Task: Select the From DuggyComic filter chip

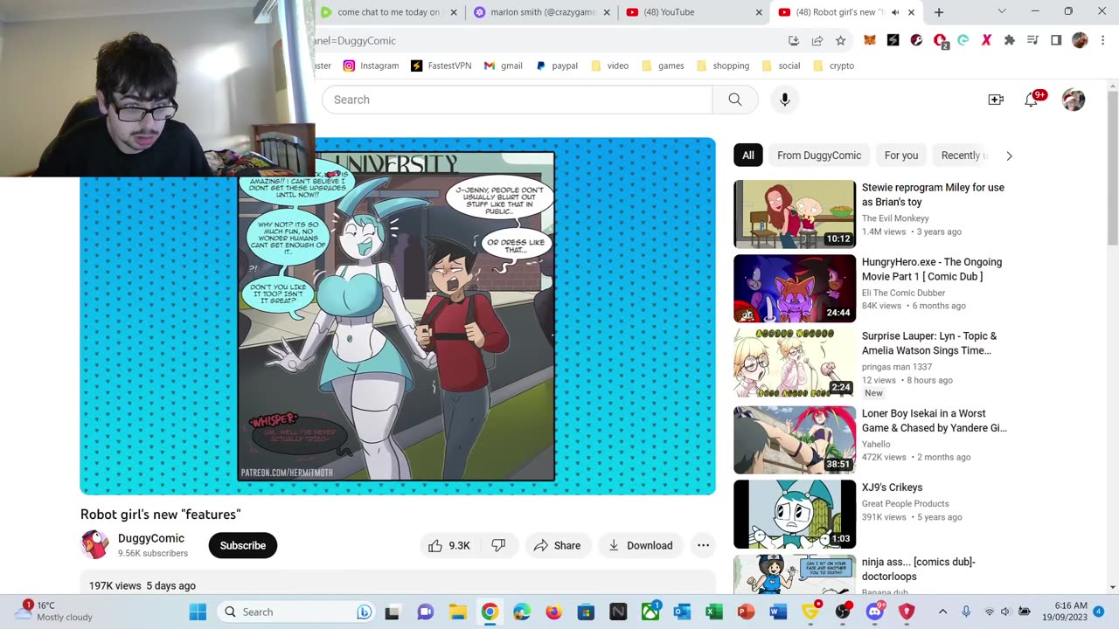Action: pyautogui.click(x=819, y=156)
